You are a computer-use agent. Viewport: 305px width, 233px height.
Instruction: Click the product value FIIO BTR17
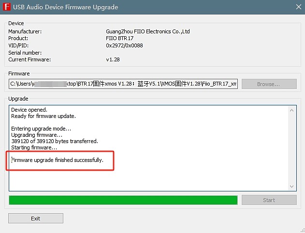(x=119, y=38)
